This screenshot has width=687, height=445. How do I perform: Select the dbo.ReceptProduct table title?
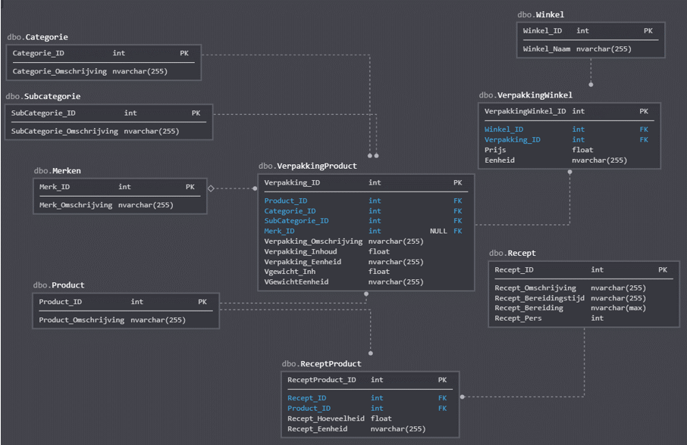pyautogui.click(x=322, y=364)
